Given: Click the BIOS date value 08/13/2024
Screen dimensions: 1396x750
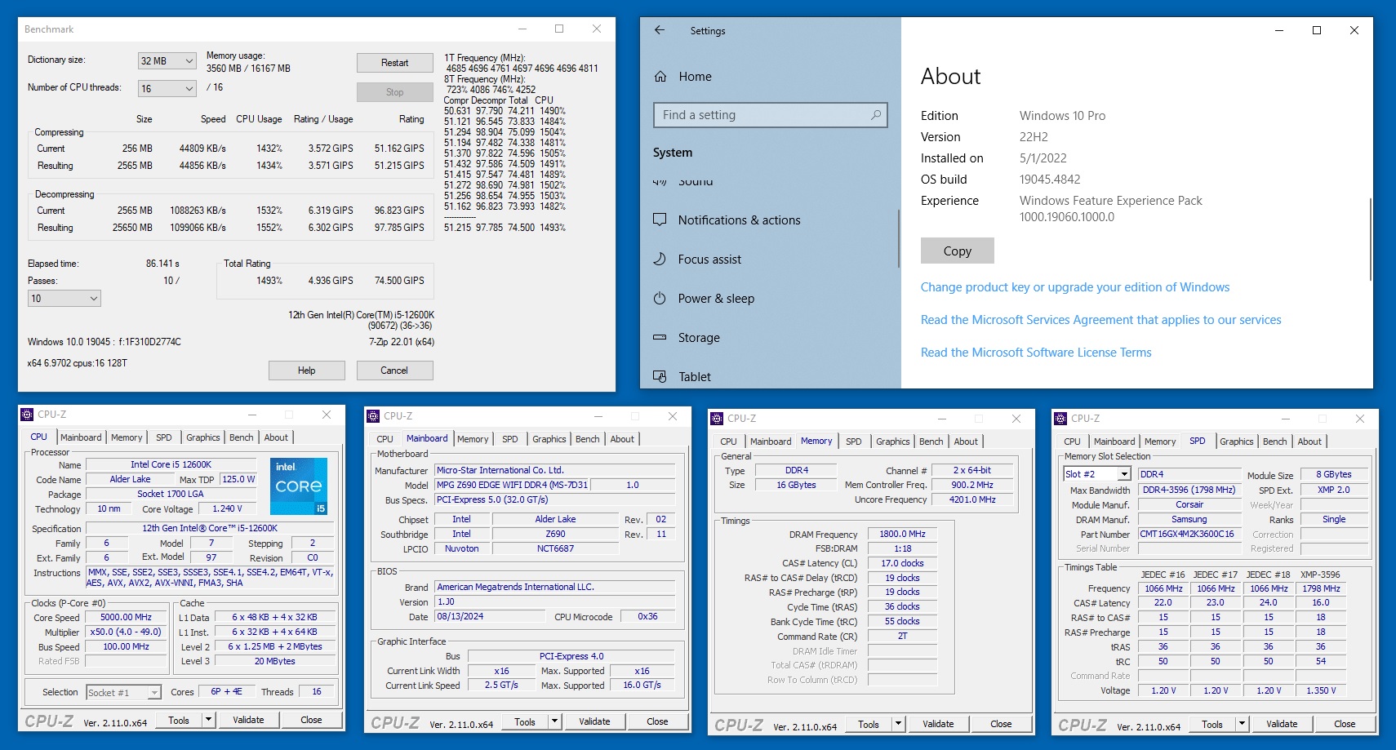Looking at the screenshot, I should pyautogui.click(x=489, y=616).
